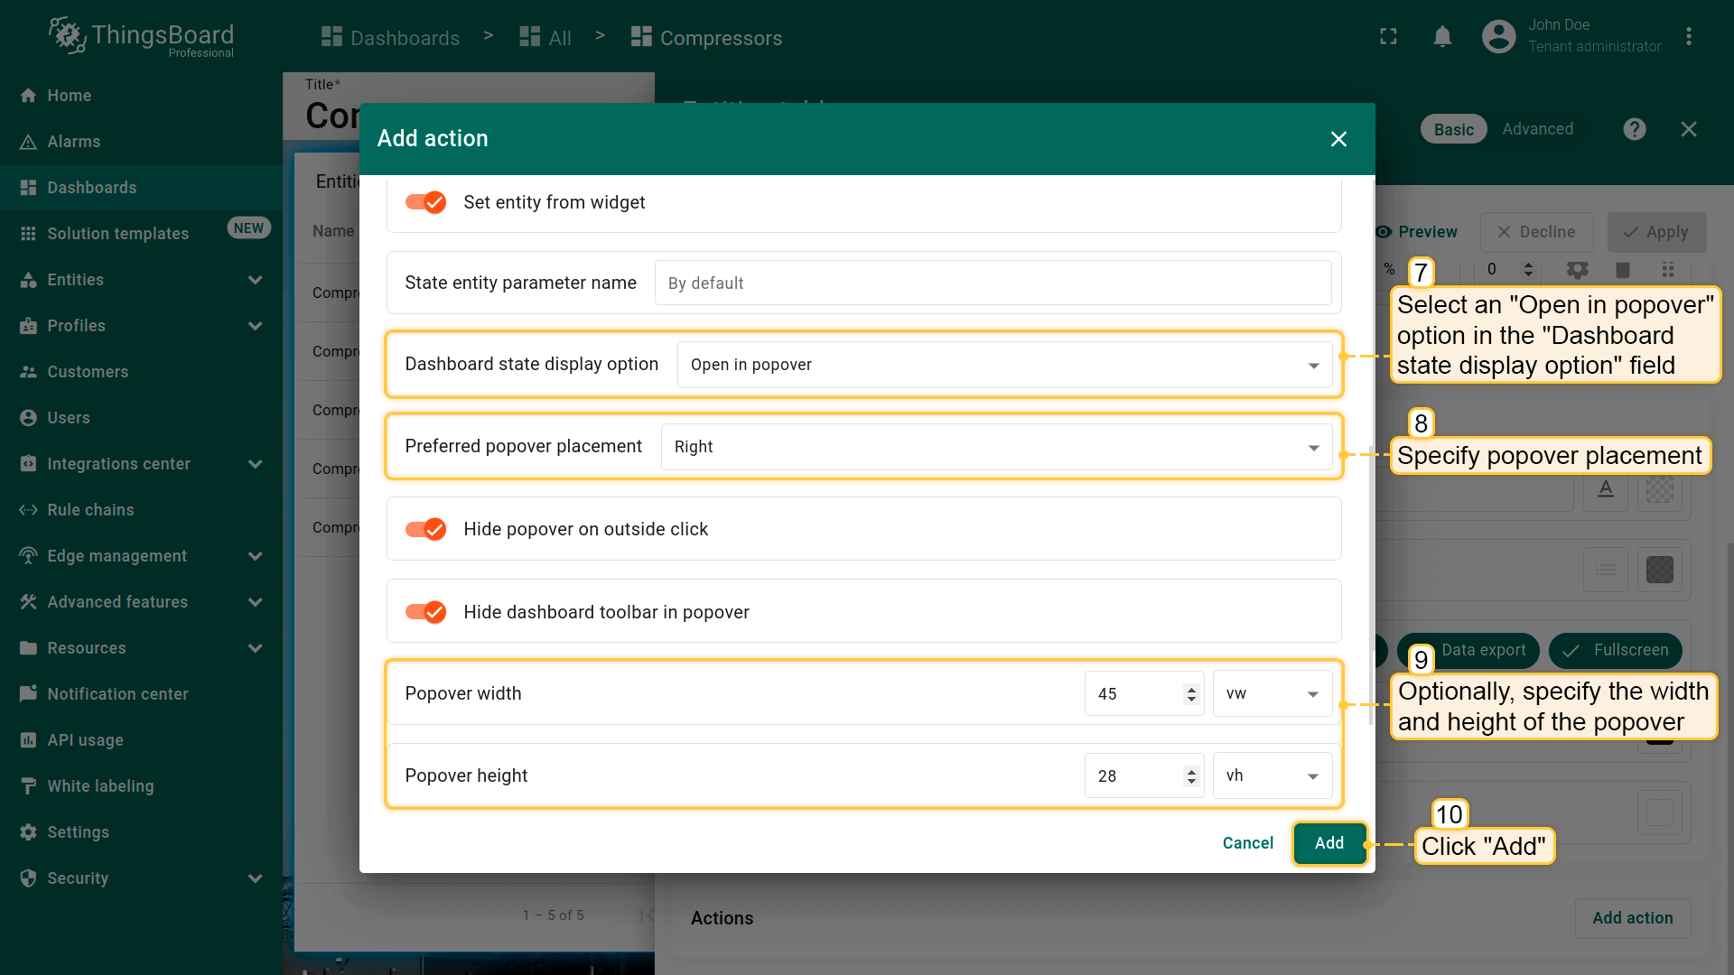Screen dimensions: 1734x975
Task: Click the notifications bell icon
Action: point(1442,37)
